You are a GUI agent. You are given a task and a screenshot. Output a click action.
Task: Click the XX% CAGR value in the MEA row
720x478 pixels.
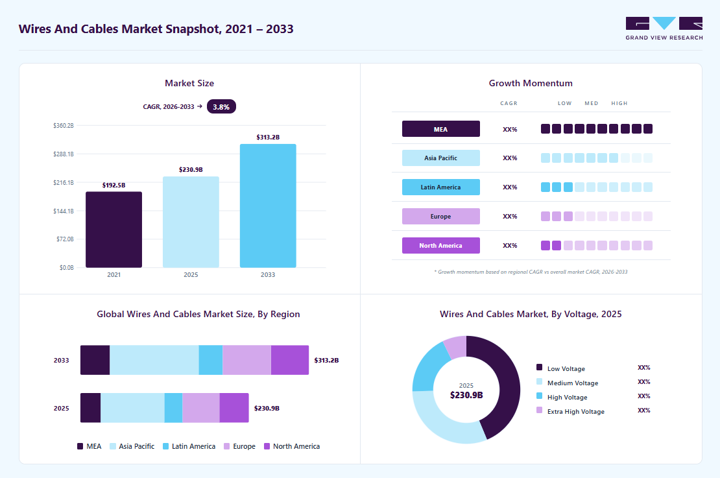point(510,130)
